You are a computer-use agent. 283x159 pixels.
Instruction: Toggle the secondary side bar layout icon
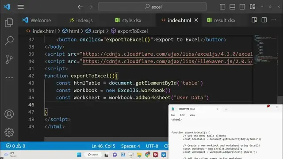242,7
